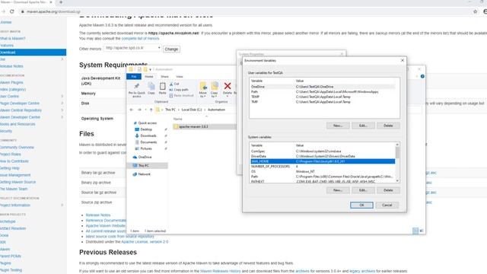Click the Change mirror button

(171, 49)
